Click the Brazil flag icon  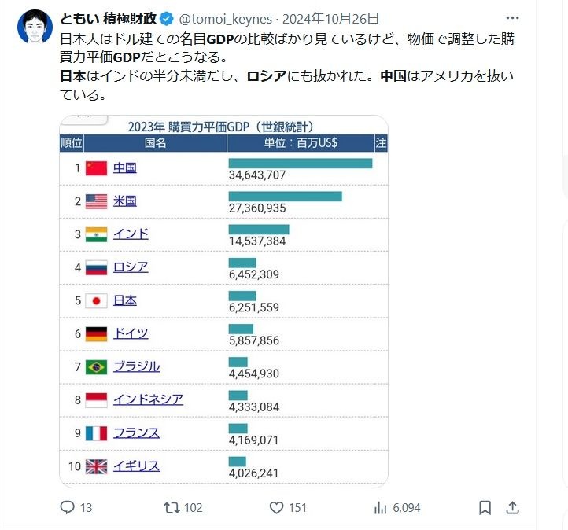tap(95, 366)
